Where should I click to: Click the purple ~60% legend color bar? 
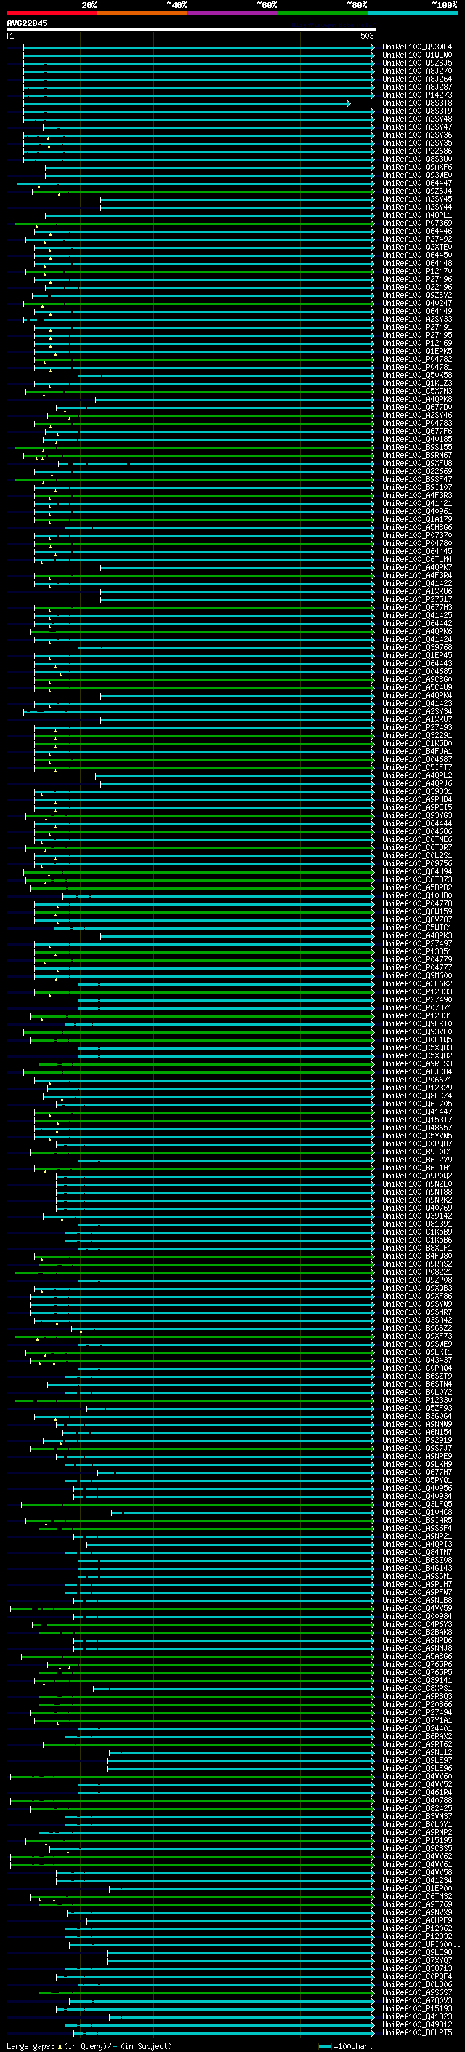233,13
